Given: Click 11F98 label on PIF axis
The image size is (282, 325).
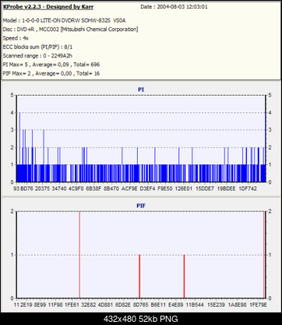Looking at the screenshot, I should click(55, 305).
